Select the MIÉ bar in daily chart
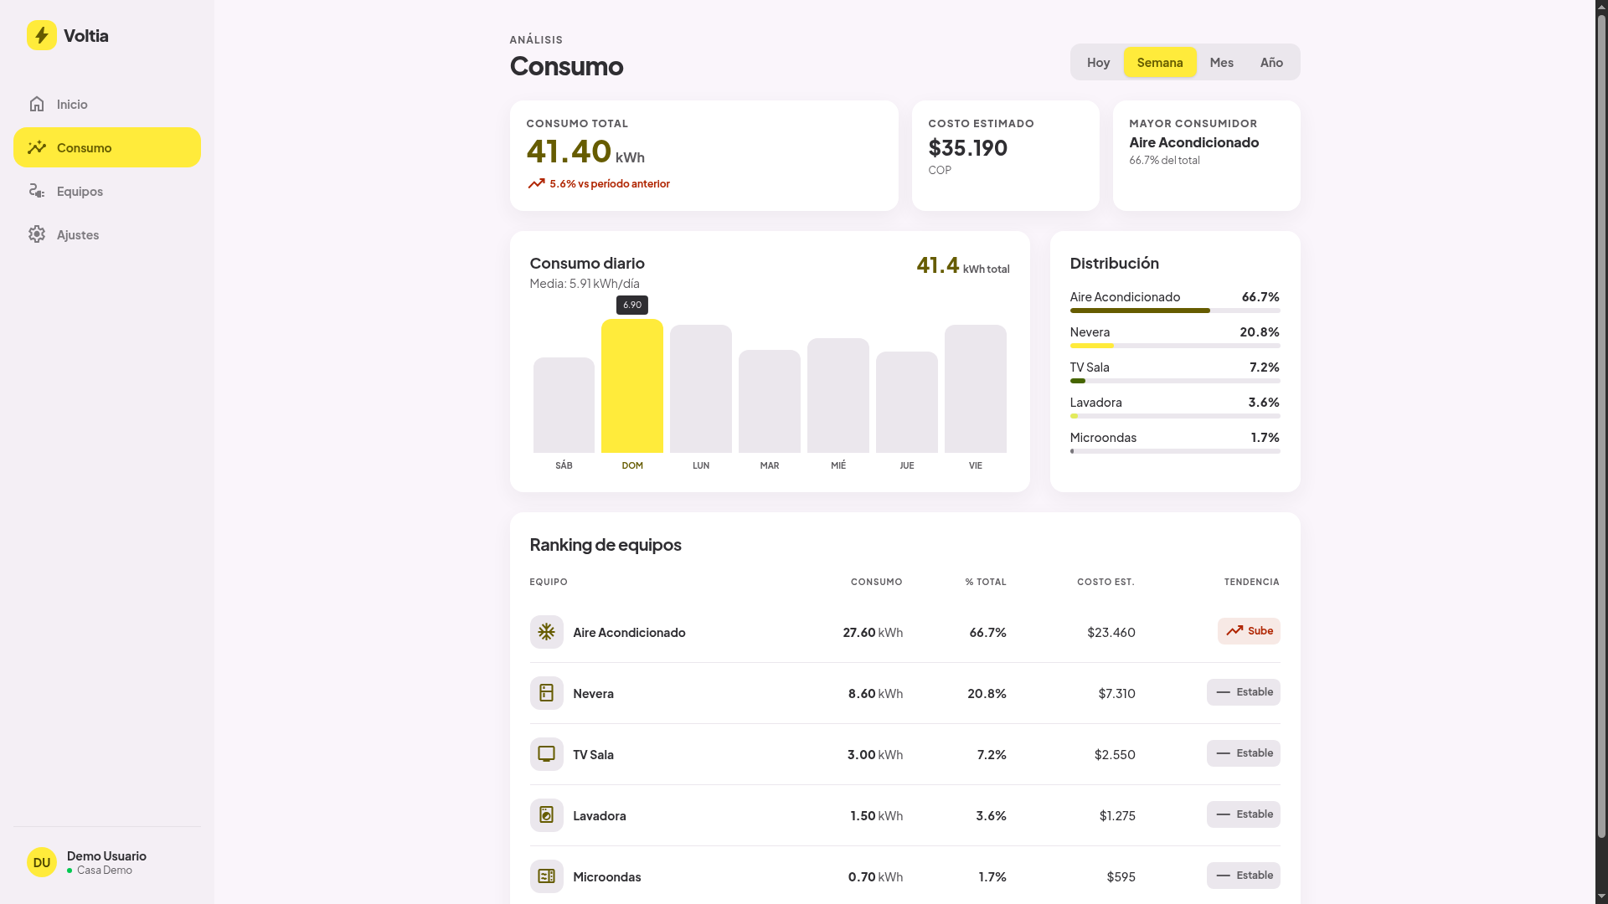 (838, 395)
